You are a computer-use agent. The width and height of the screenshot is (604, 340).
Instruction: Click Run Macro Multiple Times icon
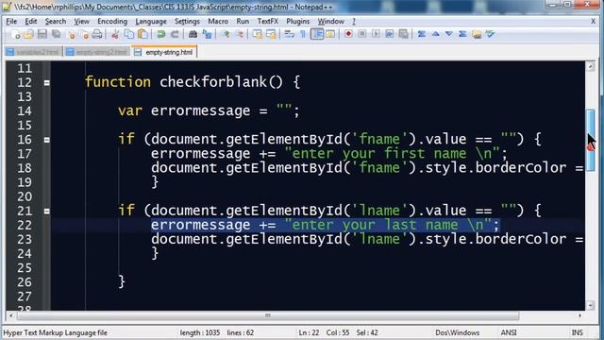point(389,34)
